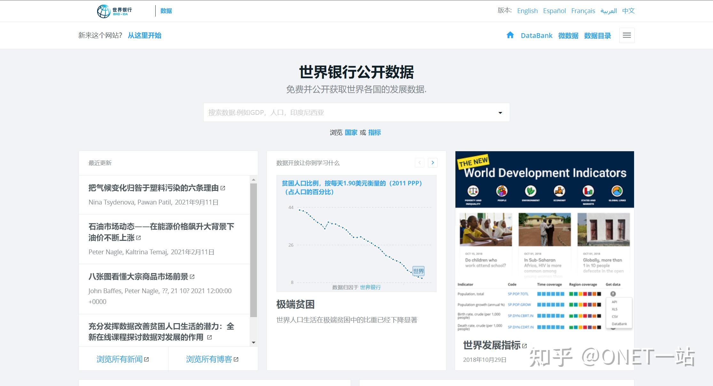Switch to Français version
Image resolution: width=713 pixels, height=386 pixels.
click(583, 11)
